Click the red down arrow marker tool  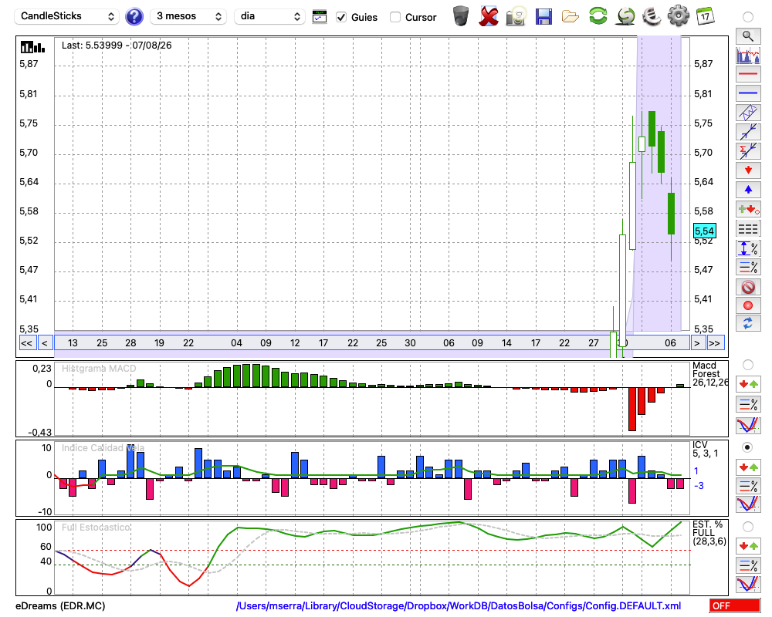[x=748, y=170]
